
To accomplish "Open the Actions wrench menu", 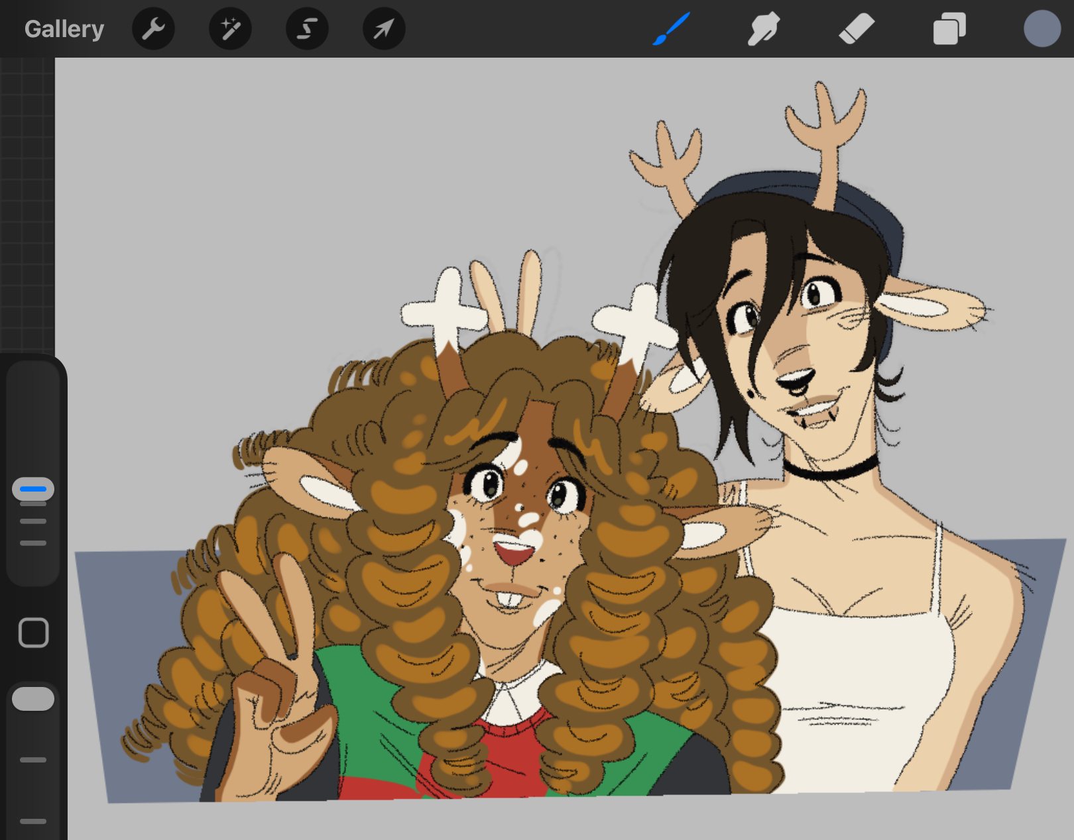I will [x=153, y=29].
